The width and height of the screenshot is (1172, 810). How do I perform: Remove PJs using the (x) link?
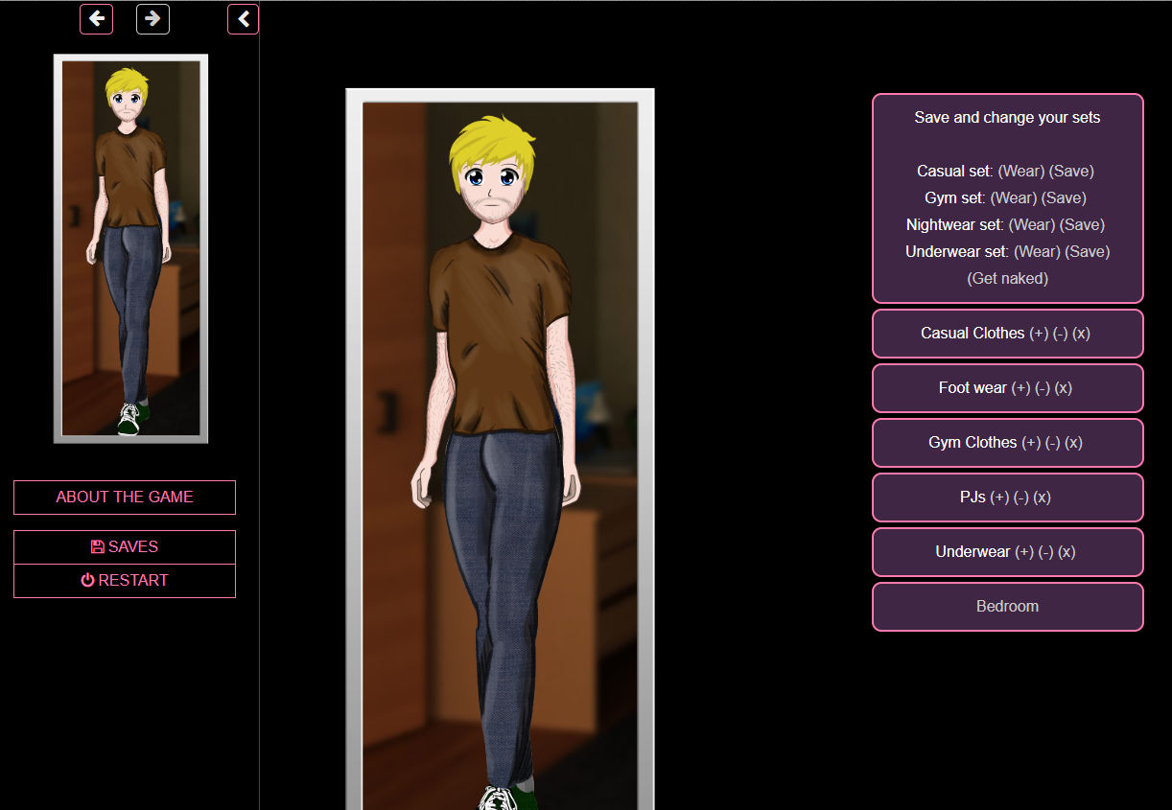coord(1042,498)
